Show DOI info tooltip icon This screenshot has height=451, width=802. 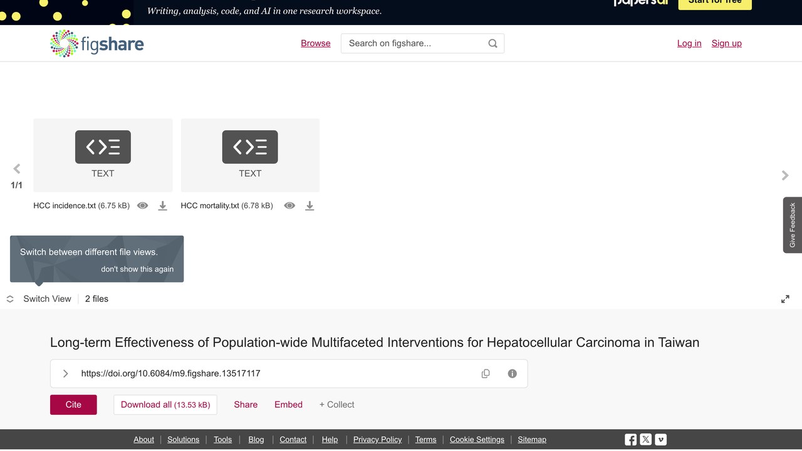513,374
